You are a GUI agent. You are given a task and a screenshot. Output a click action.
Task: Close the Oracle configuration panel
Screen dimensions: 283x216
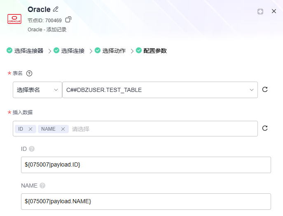(x=274, y=11)
